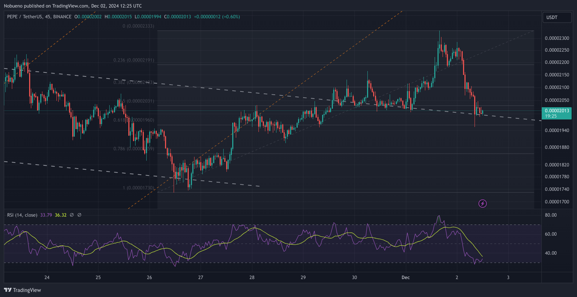
Task: Open the USDT currency selector
Action: coord(557,17)
